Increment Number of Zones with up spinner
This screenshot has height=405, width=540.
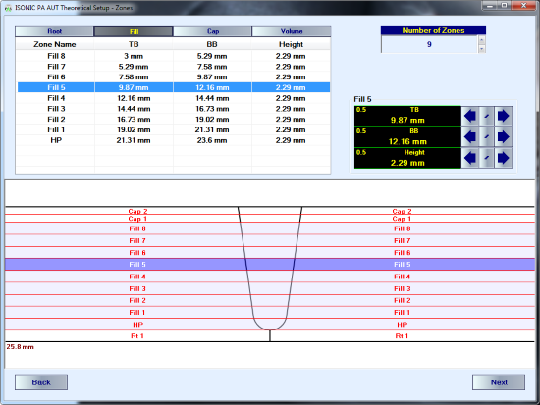(482, 40)
